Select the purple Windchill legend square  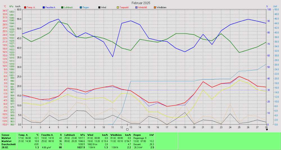pos(136,7)
